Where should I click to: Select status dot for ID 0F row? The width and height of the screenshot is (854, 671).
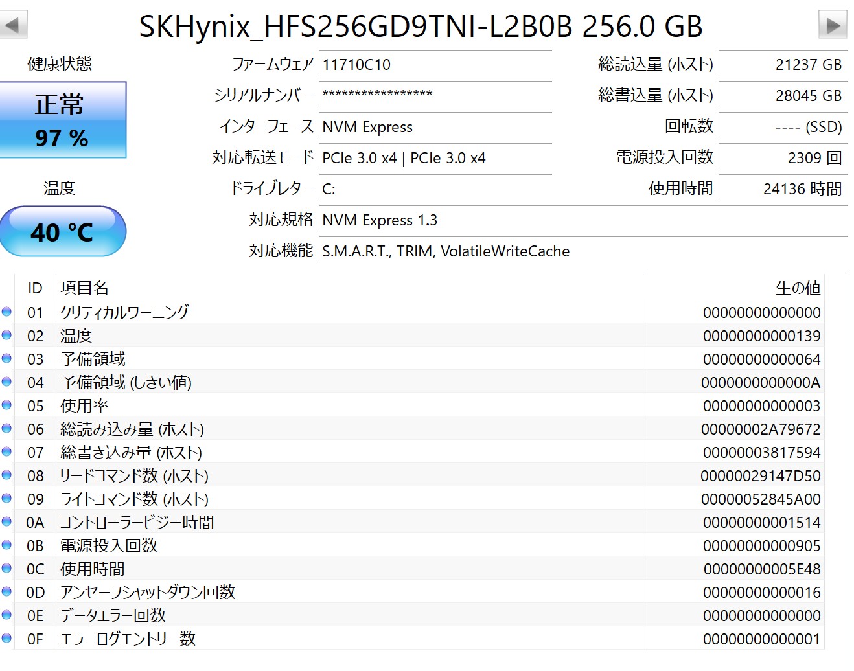(6, 638)
